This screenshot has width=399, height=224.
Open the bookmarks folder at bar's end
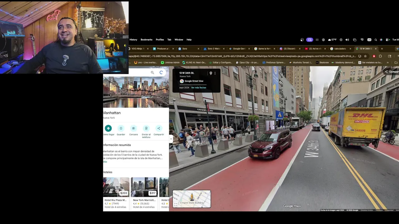(396, 63)
